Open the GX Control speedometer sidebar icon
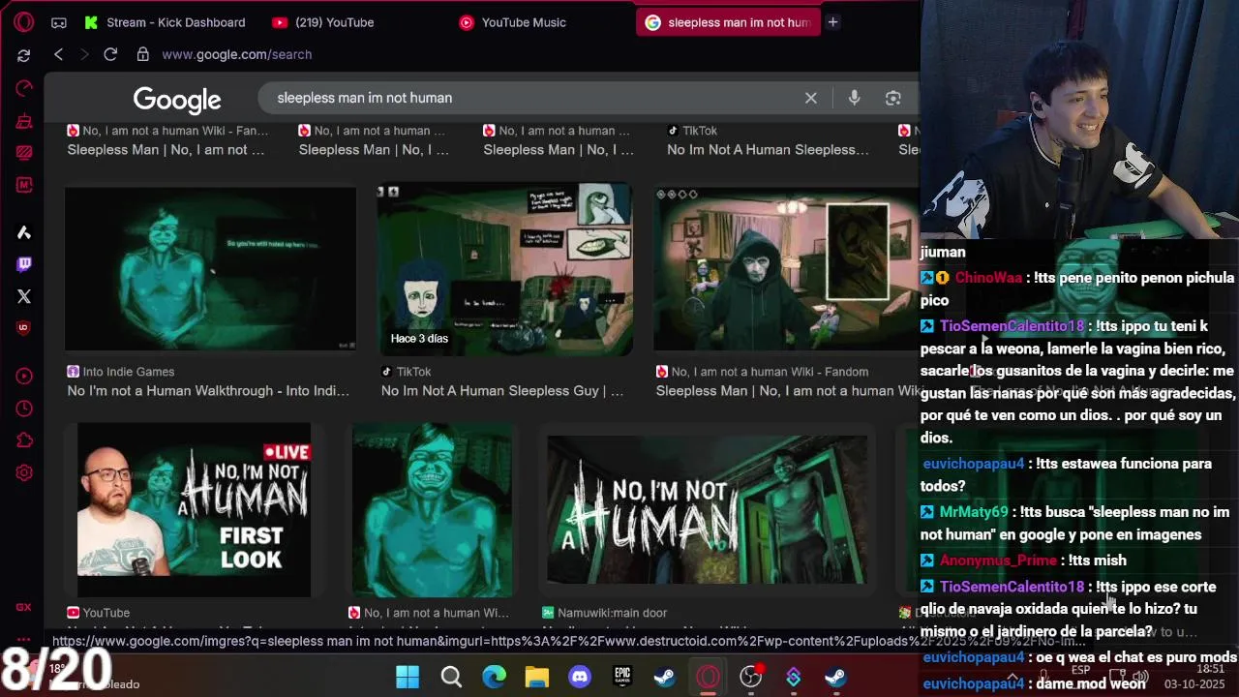 (24, 88)
